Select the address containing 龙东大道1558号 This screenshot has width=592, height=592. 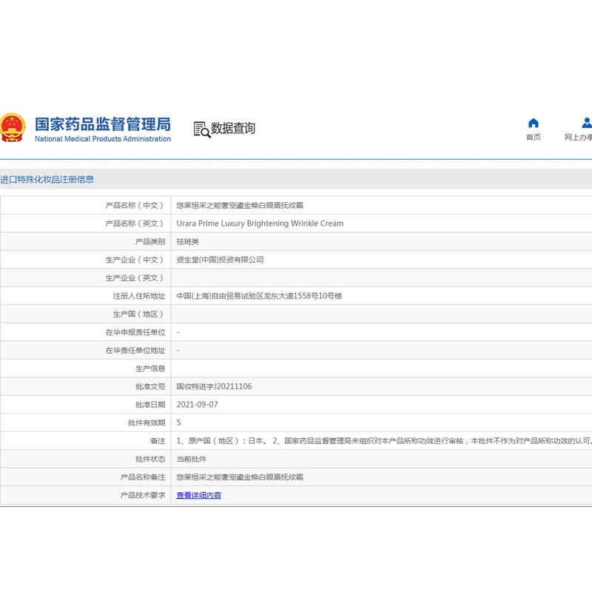click(259, 296)
